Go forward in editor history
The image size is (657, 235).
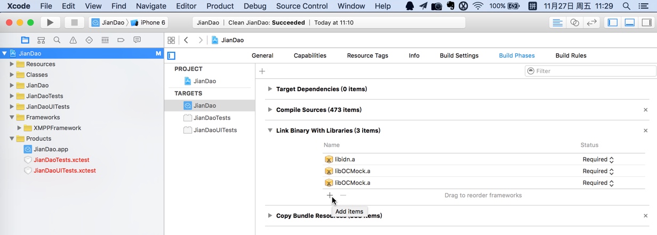coord(201,40)
